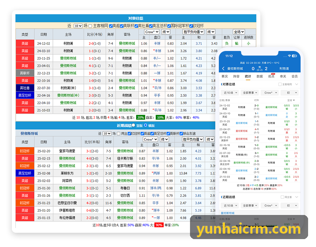Click score 4-1(1-1) in 23-04-01 row

click(x=95, y=66)
